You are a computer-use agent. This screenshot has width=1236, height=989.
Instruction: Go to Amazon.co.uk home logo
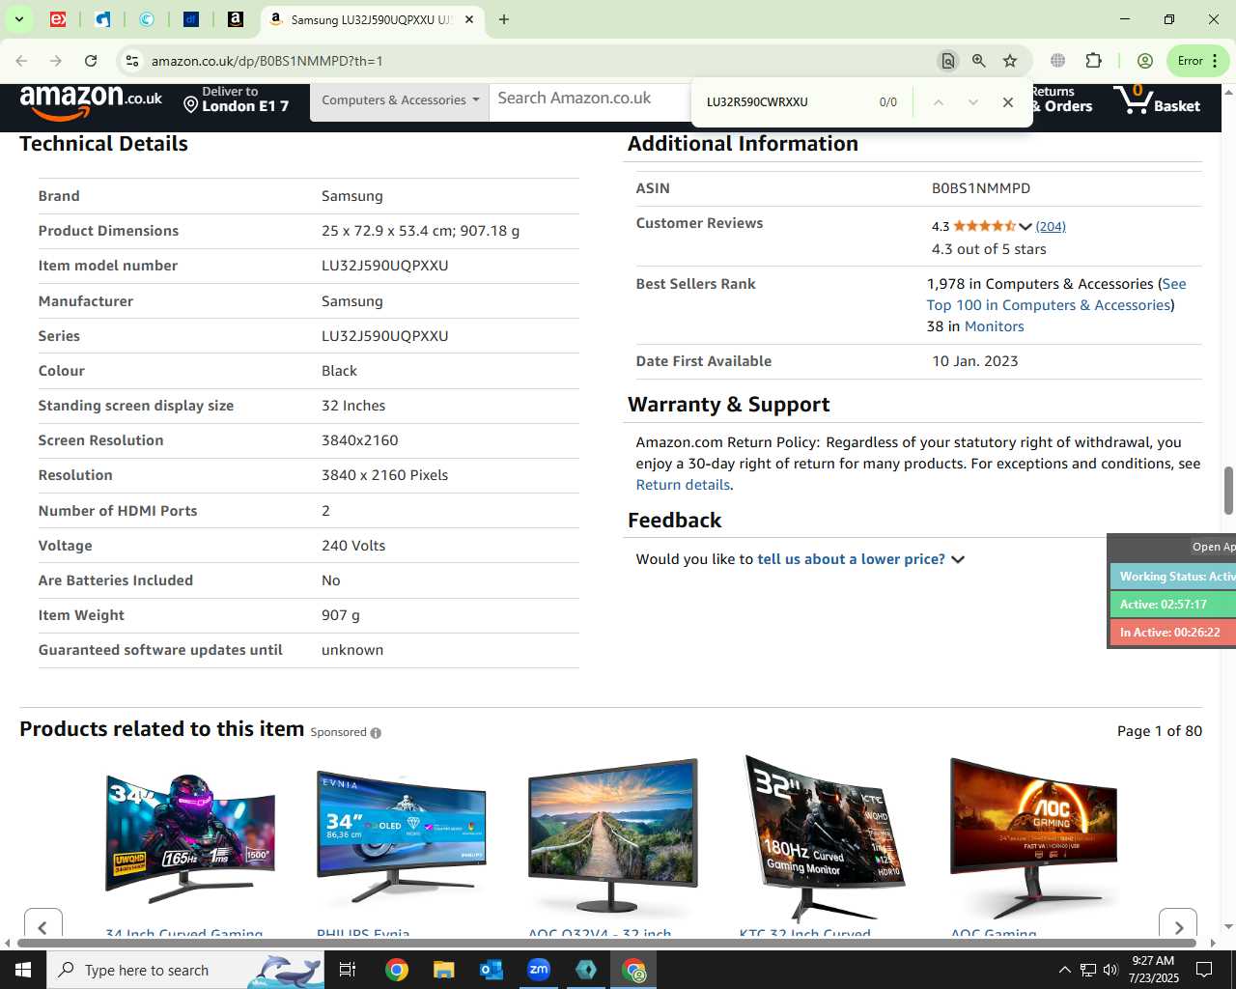tap(91, 100)
